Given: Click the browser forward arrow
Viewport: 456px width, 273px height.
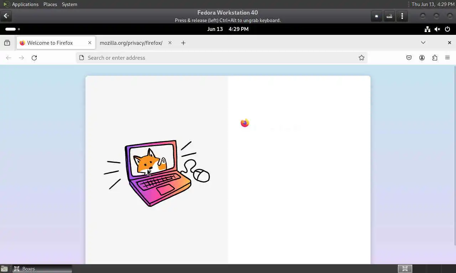Looking at the screenshot, I should click(21, 58).
